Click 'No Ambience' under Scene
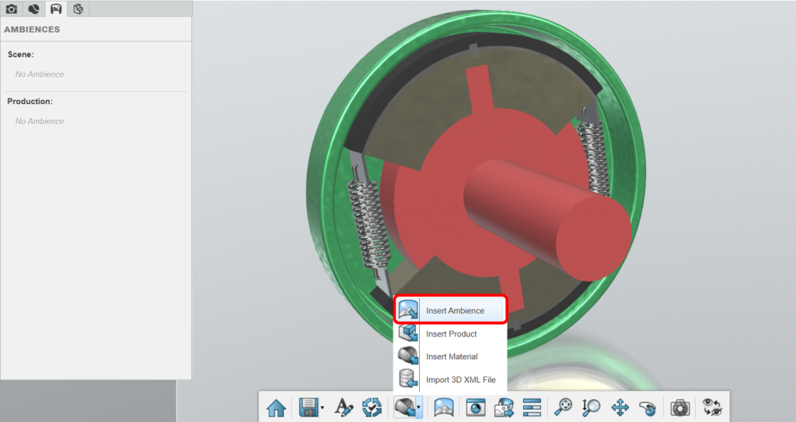 (40, 74)
